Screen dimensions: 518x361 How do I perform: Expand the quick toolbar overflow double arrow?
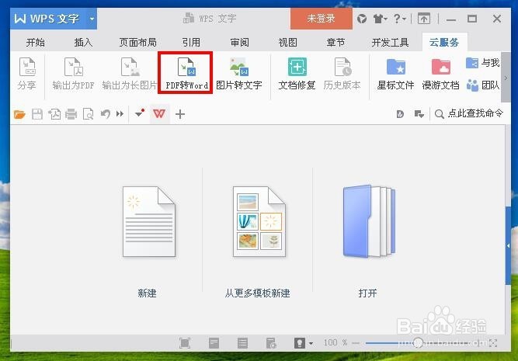120,114
